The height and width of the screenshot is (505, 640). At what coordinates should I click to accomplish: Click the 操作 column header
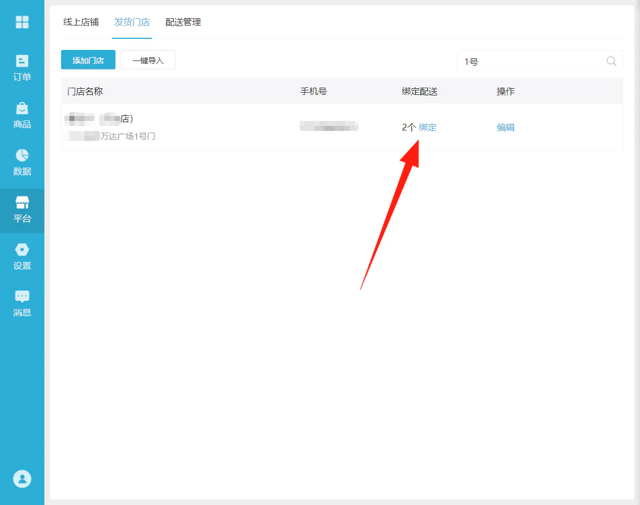(506, 92)
